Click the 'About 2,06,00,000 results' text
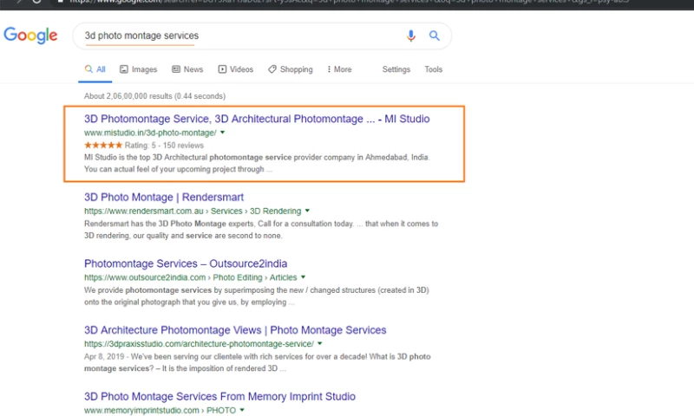This screenshot has width=694, height=416. [155, 96]
